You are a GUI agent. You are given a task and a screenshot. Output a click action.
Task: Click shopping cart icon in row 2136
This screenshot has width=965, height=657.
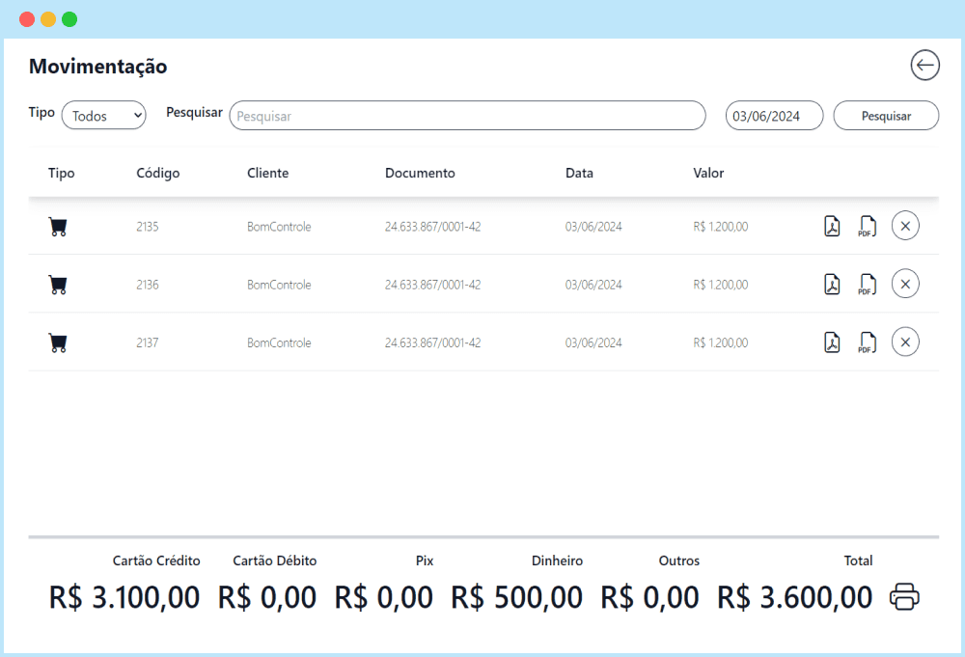(x=58, y=285)
